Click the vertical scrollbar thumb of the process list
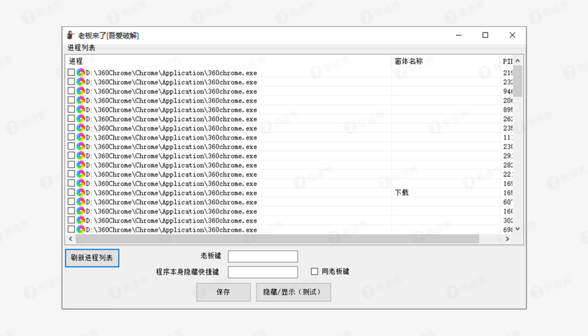Viewport: 588px width, 336px height. (518, 81)
